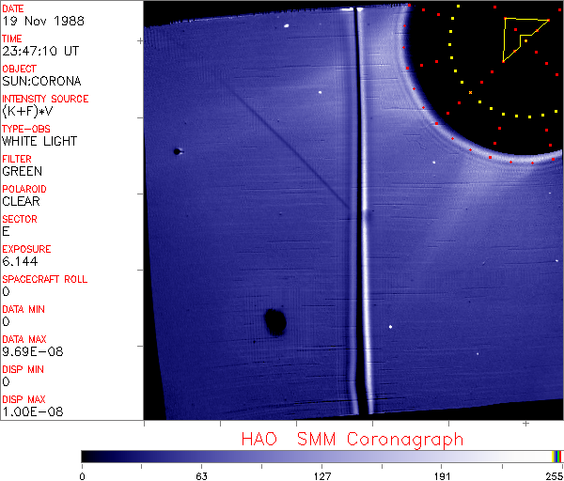Screen dimensions: 564x481
Task: Click the DATA MIN label
Action: 23,309
